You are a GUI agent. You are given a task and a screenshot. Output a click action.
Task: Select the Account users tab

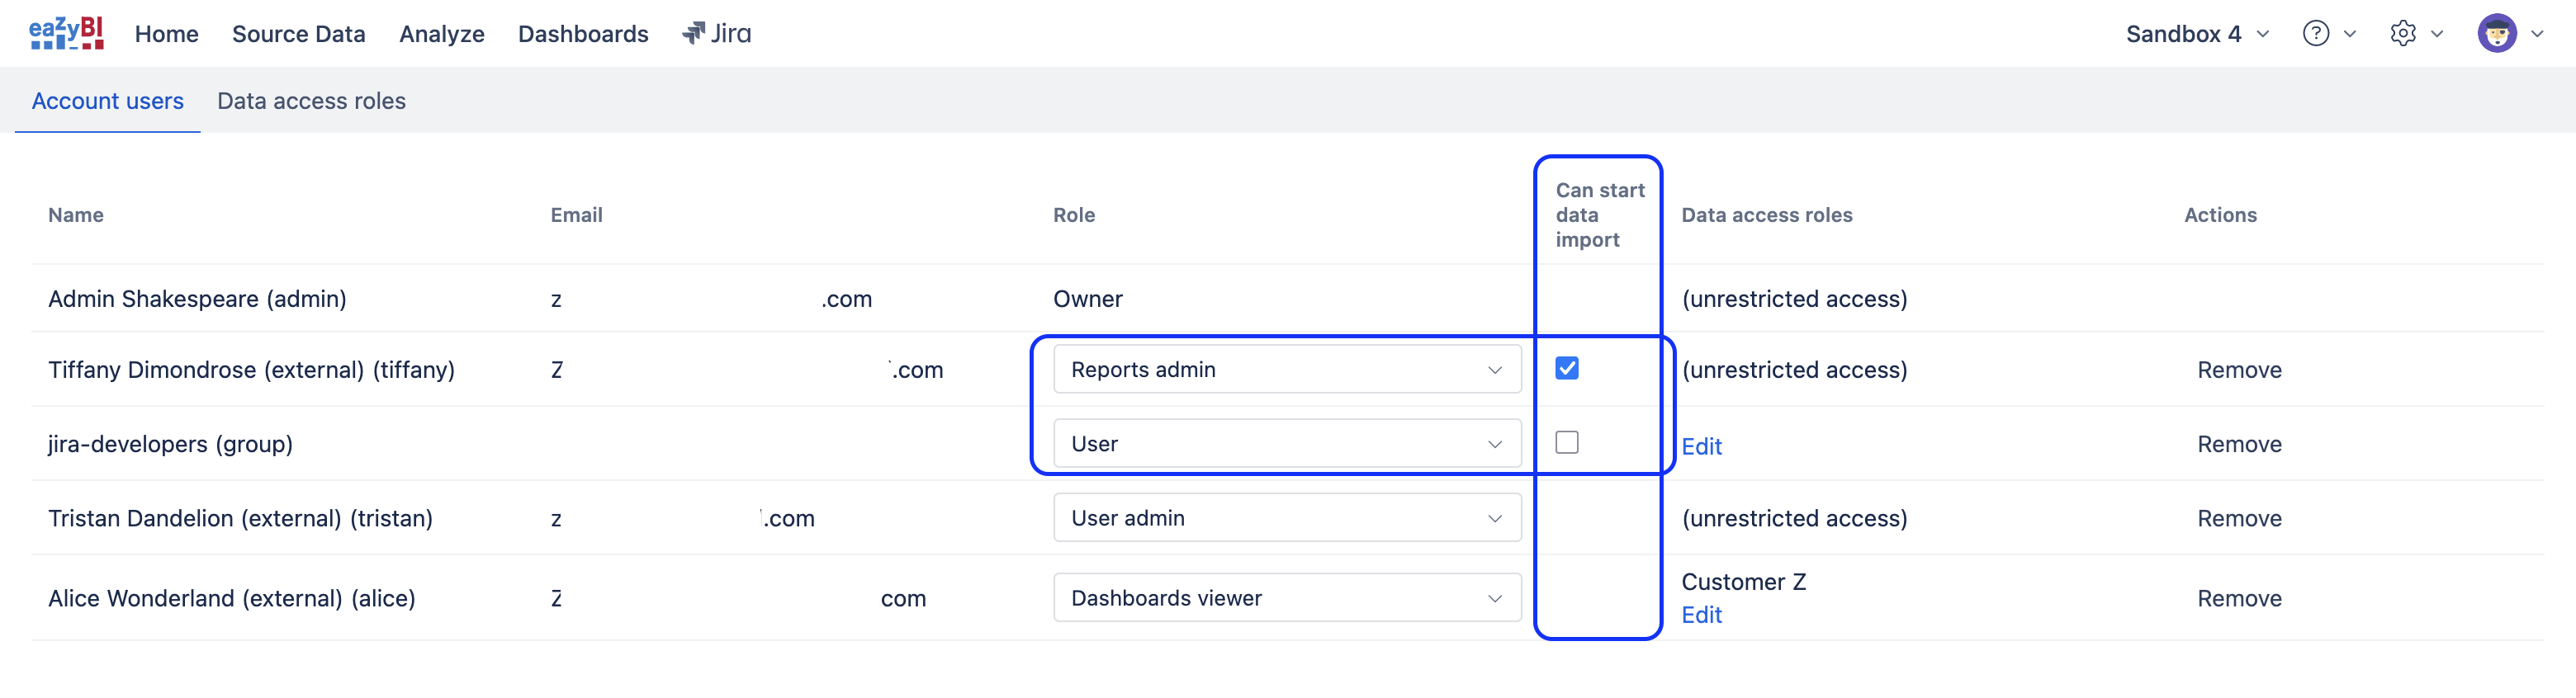(x=107, y=101)
